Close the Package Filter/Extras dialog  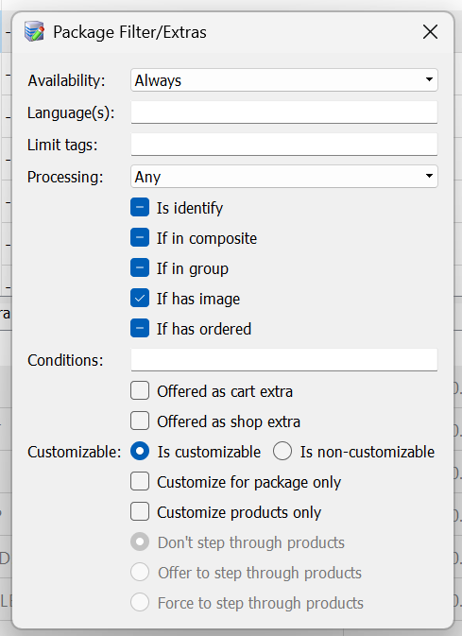430,31
